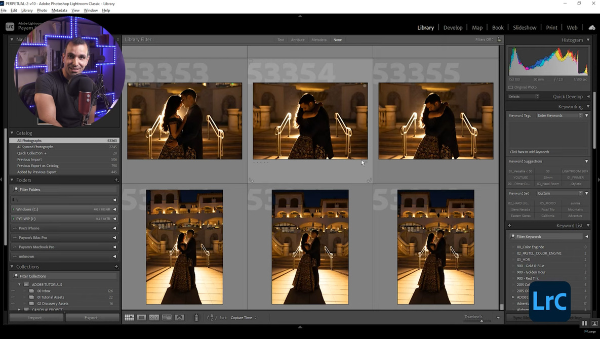Screen dimensions: 600x339
Task: Enable Metadata filter in Library Filter
Action: 319,40
